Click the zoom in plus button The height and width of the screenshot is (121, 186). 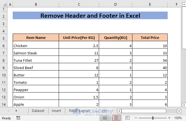point(169,118)
